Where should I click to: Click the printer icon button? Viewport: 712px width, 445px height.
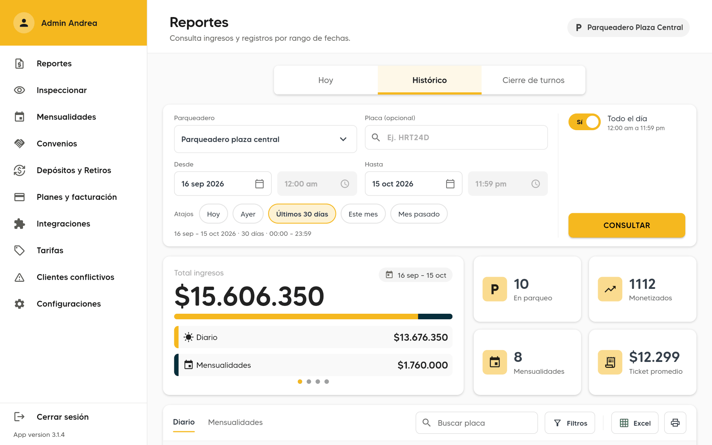coord(675,423)
